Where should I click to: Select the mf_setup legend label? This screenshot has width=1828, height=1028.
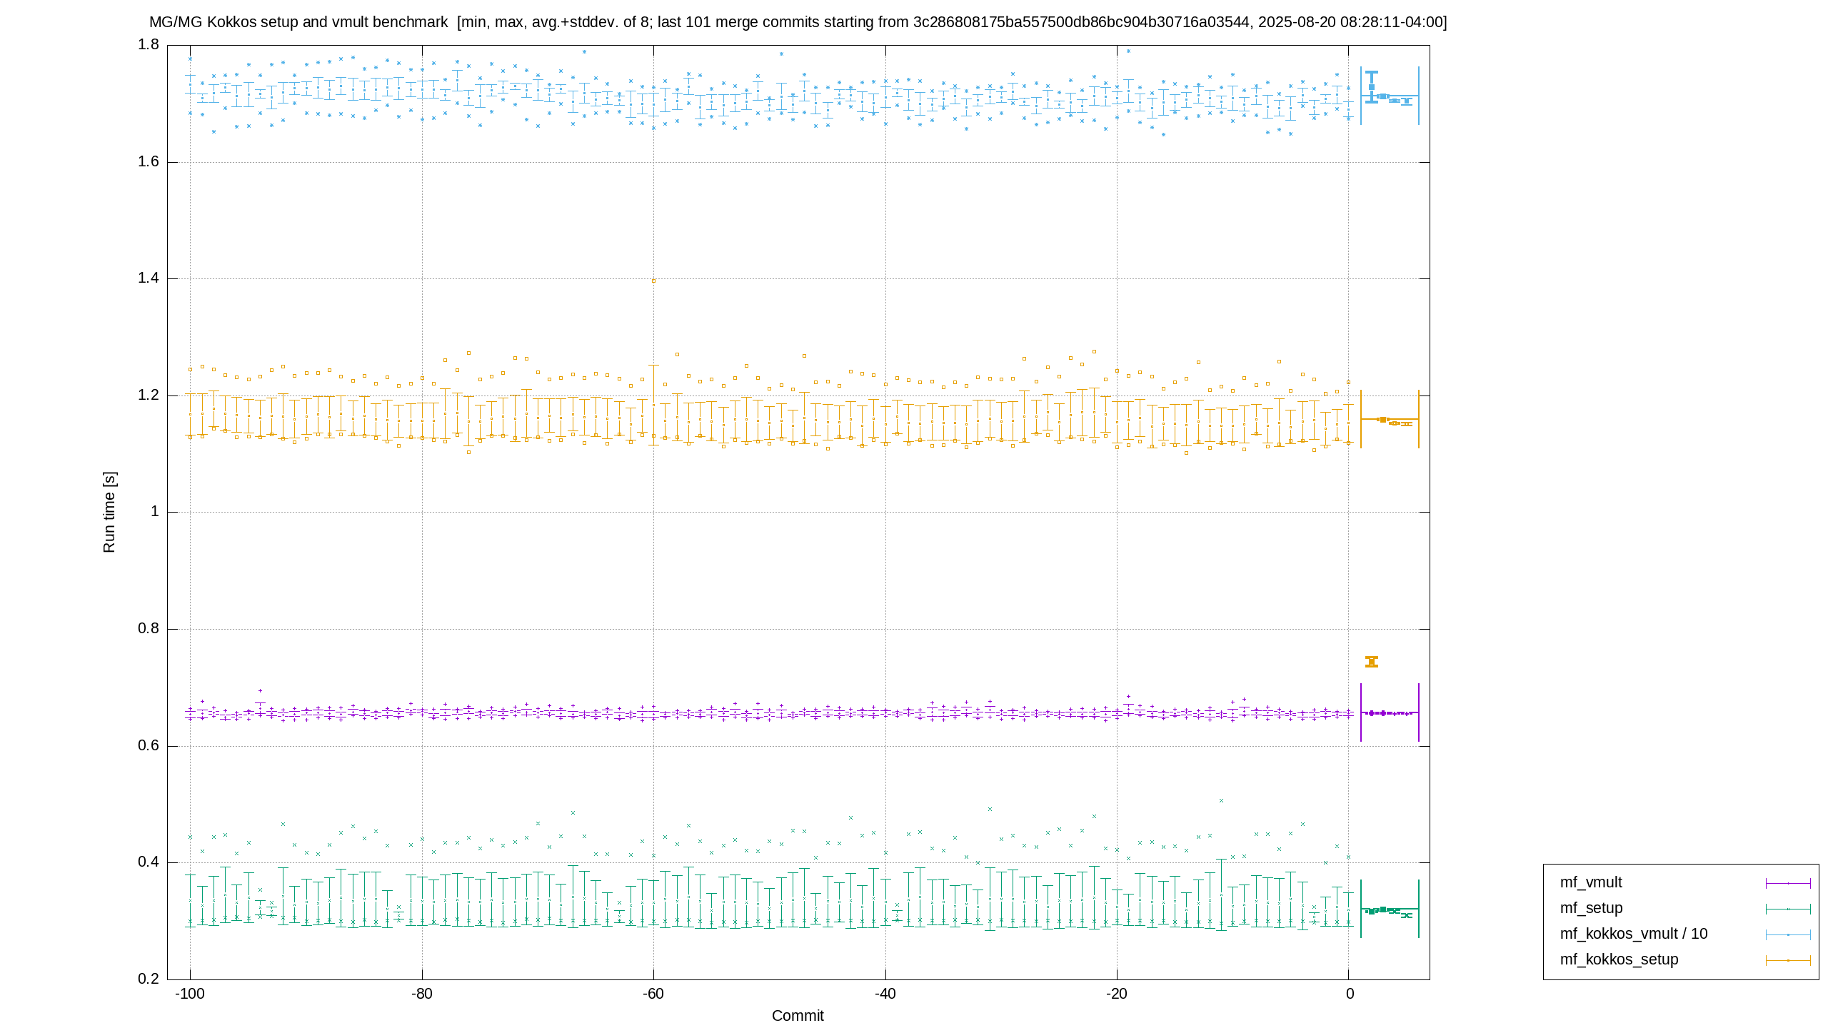tap(1592, 908)
